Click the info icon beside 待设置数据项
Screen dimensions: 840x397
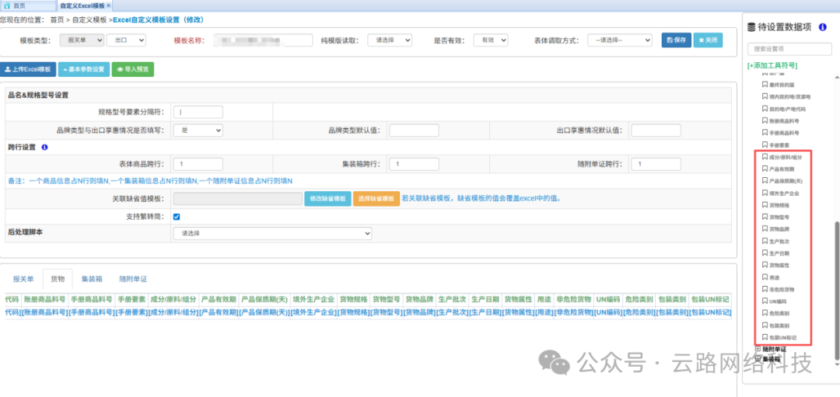[822, 26]
